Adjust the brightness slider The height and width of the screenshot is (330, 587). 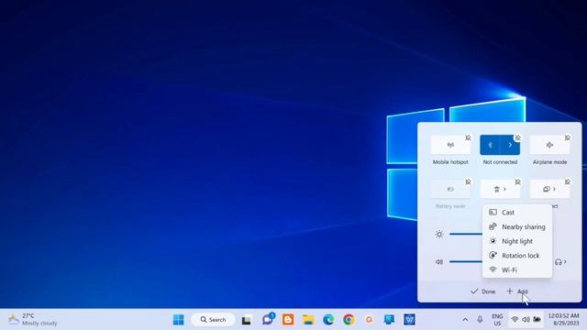click(x=466, y=235)
